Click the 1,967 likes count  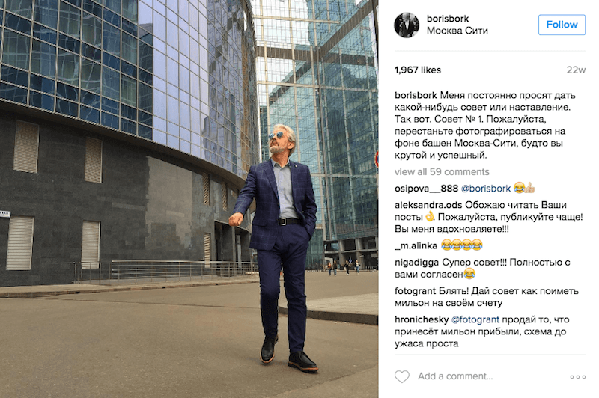coord(418,70)
